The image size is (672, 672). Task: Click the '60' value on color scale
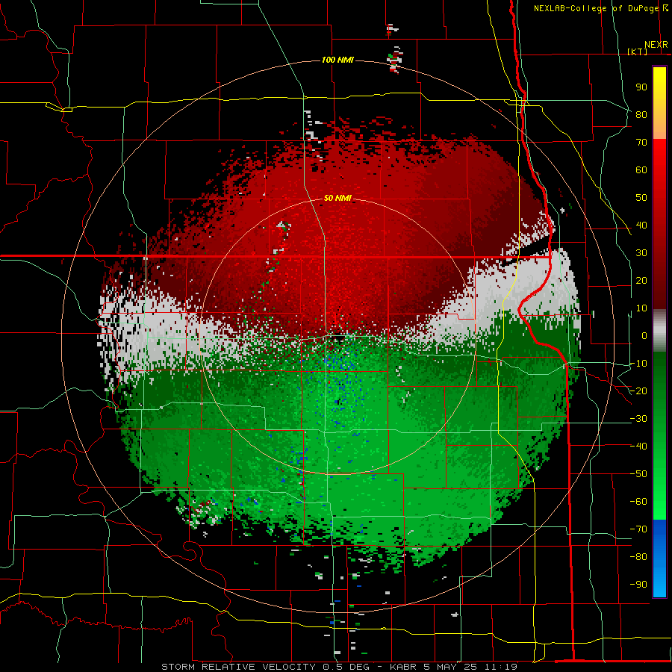tap(641, 170)
